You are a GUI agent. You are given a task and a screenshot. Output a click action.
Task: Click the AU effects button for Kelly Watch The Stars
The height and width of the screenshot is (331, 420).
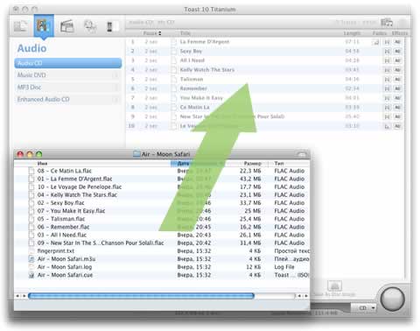[x=397, y=70]
